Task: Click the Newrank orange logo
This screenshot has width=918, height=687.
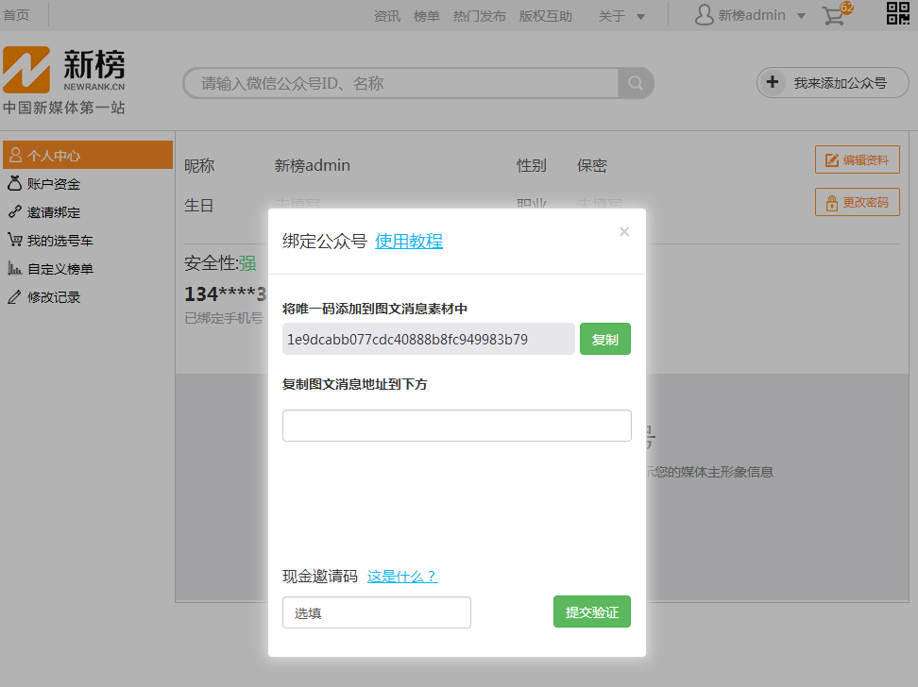Action: click(26, 70)
